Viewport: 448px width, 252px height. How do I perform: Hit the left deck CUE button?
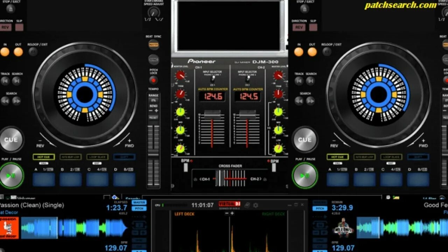pyautogui.click(x=11, y=140)
